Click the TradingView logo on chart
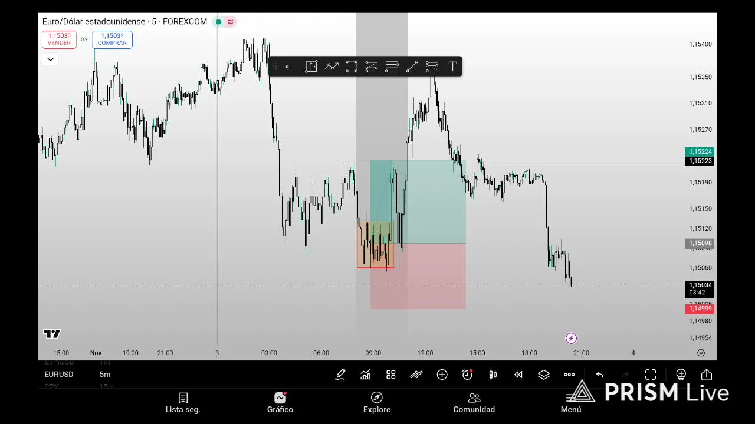 pos(52,334)
